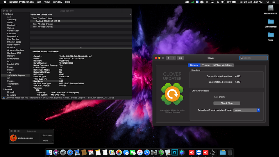Click Hardware in System Information path bar
279x157 pixels.
35,98
